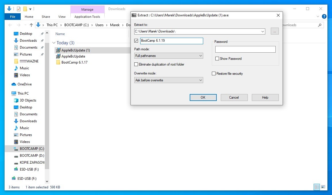Open the Customize Quick Access Toolbar dropdown
The height and width of the screenshot is (195, 332).
pos(30,9)
